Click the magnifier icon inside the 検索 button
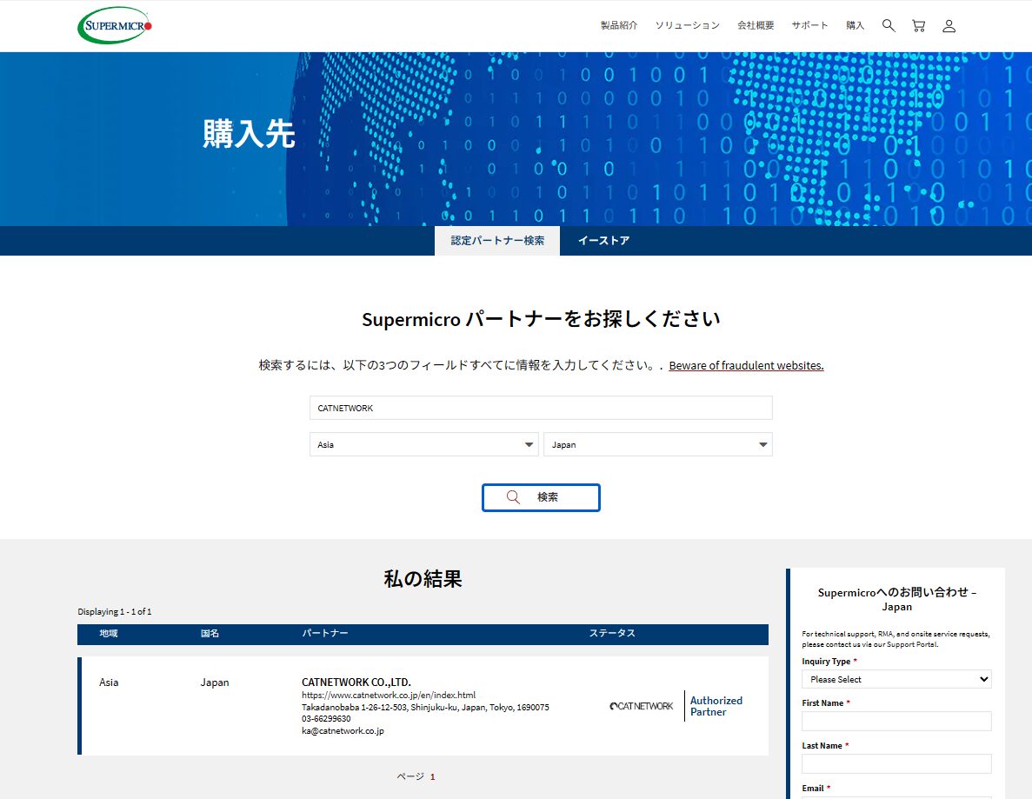This screenshot has height=799, width=1032. pos(513,496)
